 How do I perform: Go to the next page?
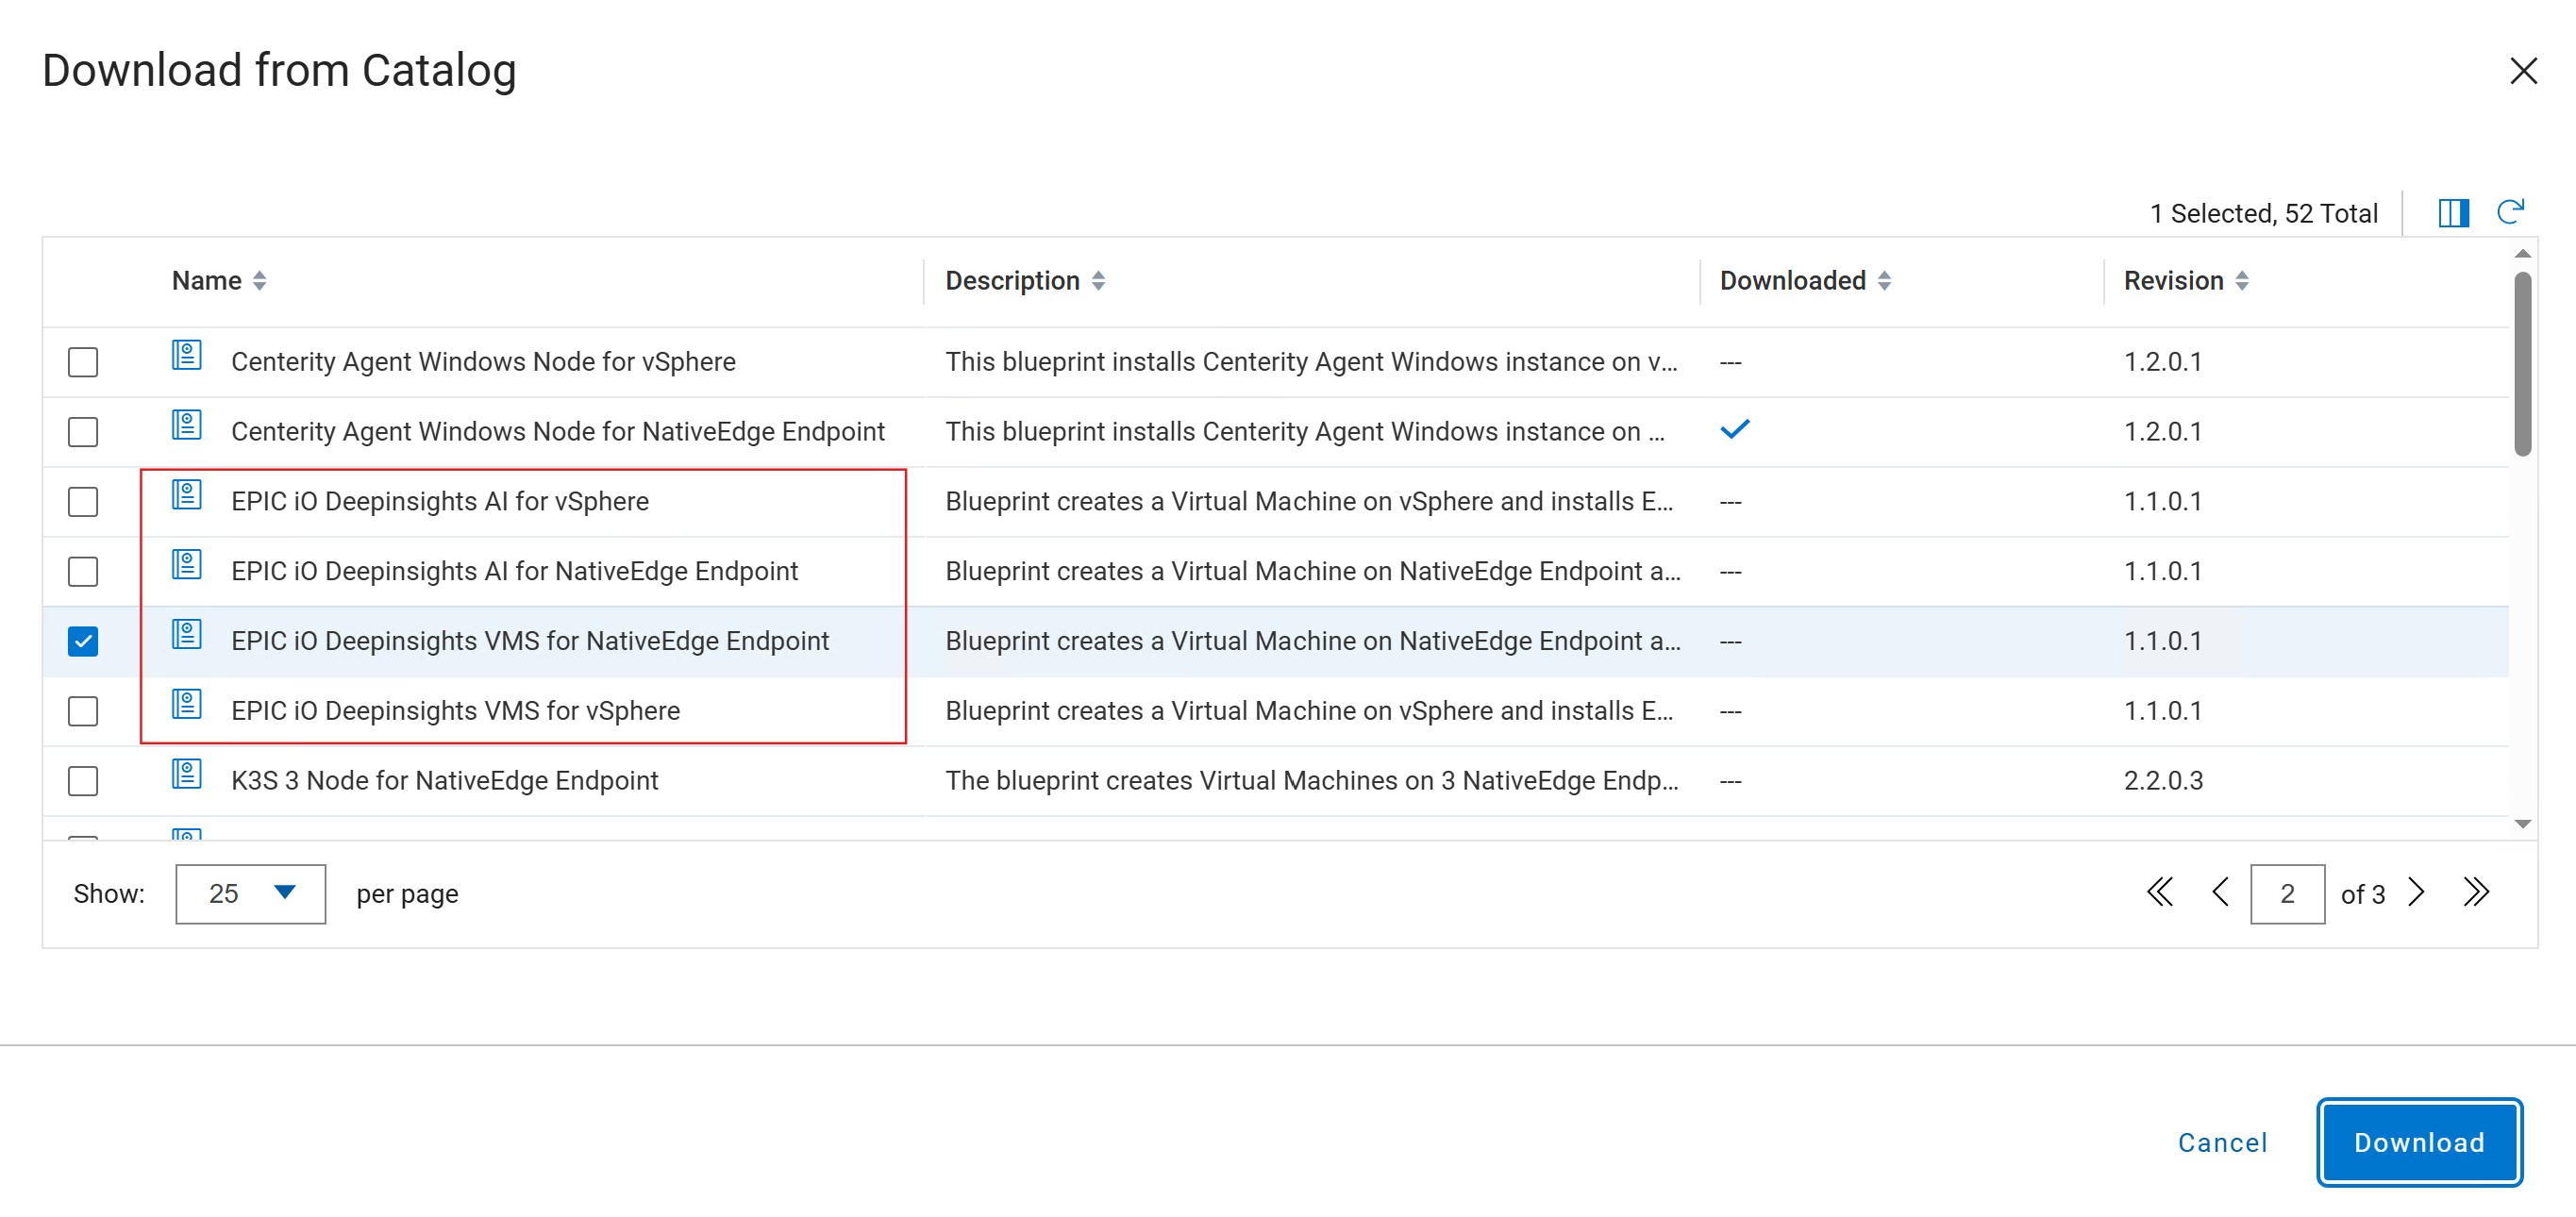(2416, 893)
